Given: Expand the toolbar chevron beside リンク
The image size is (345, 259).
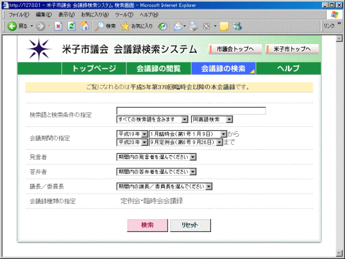Looking at the screenshot, I should point(339,23).
